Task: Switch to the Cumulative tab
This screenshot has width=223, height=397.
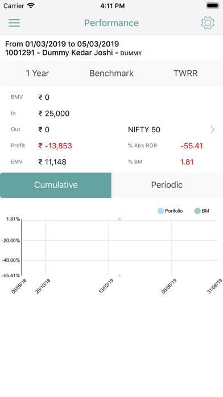Action: (56, 185)
